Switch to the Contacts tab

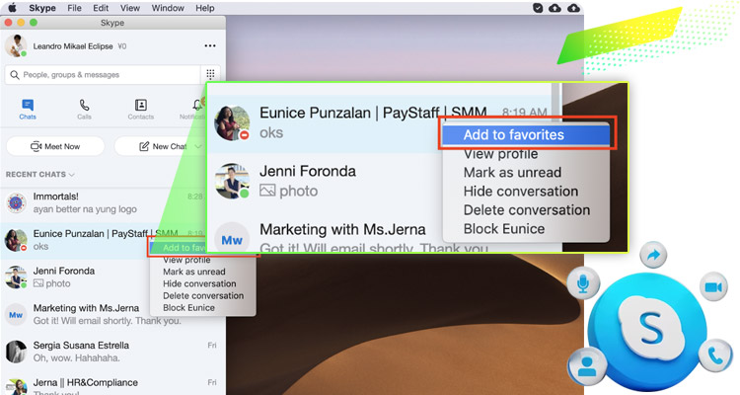click(x=141, y=110)
